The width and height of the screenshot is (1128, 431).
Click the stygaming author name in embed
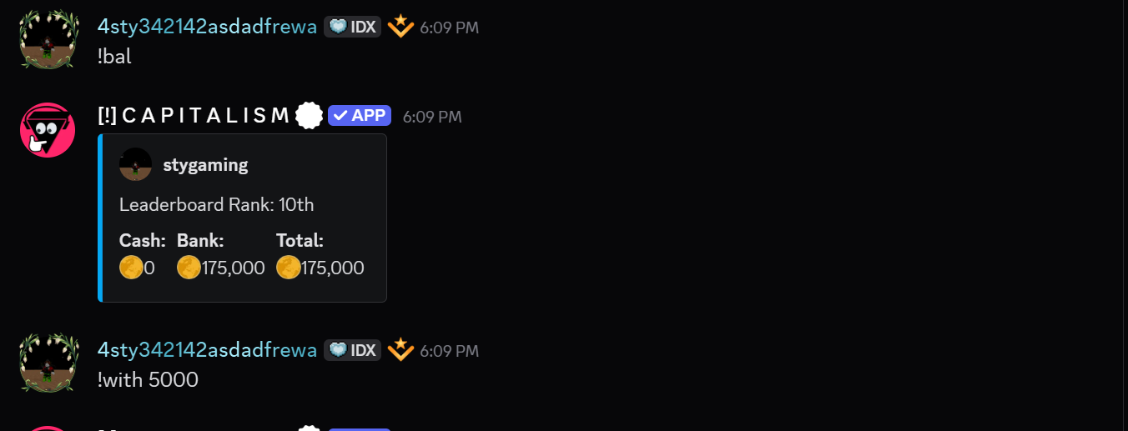(205, 164)
